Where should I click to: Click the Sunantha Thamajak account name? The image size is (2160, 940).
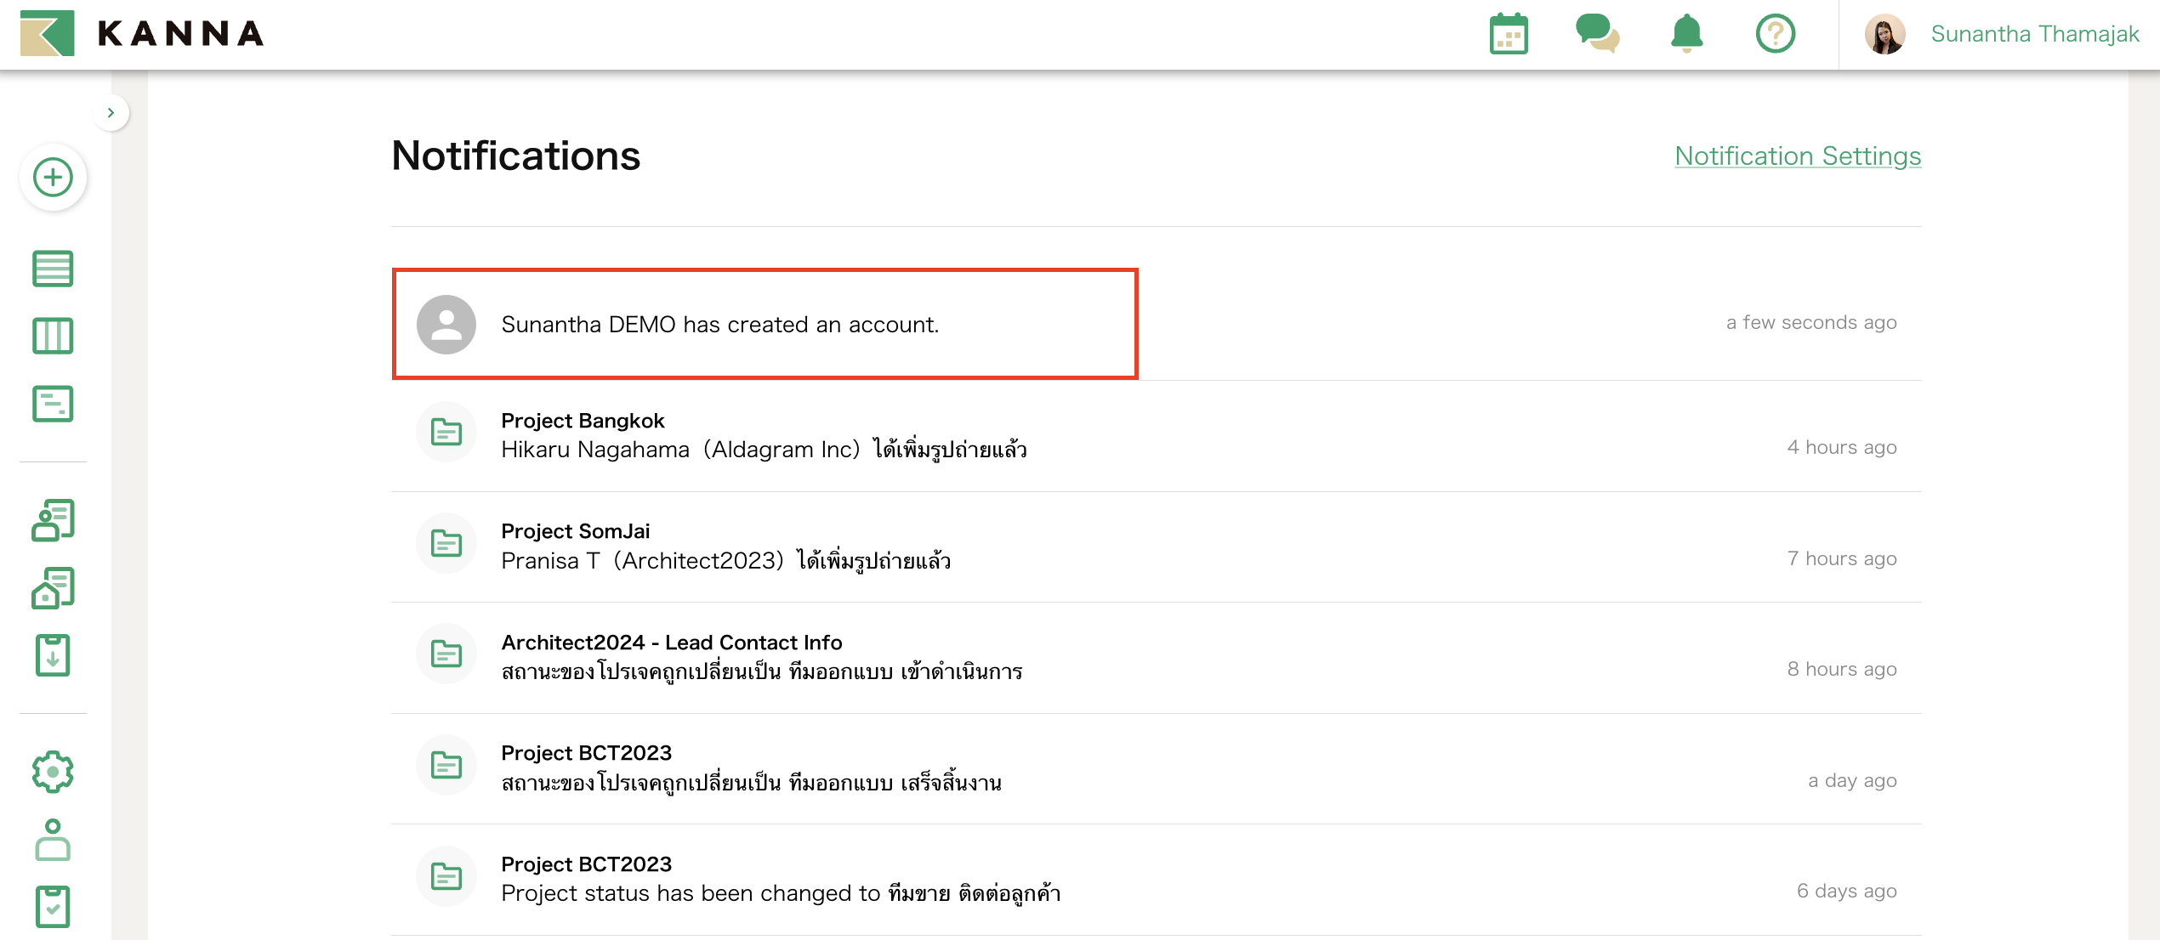2034,34
